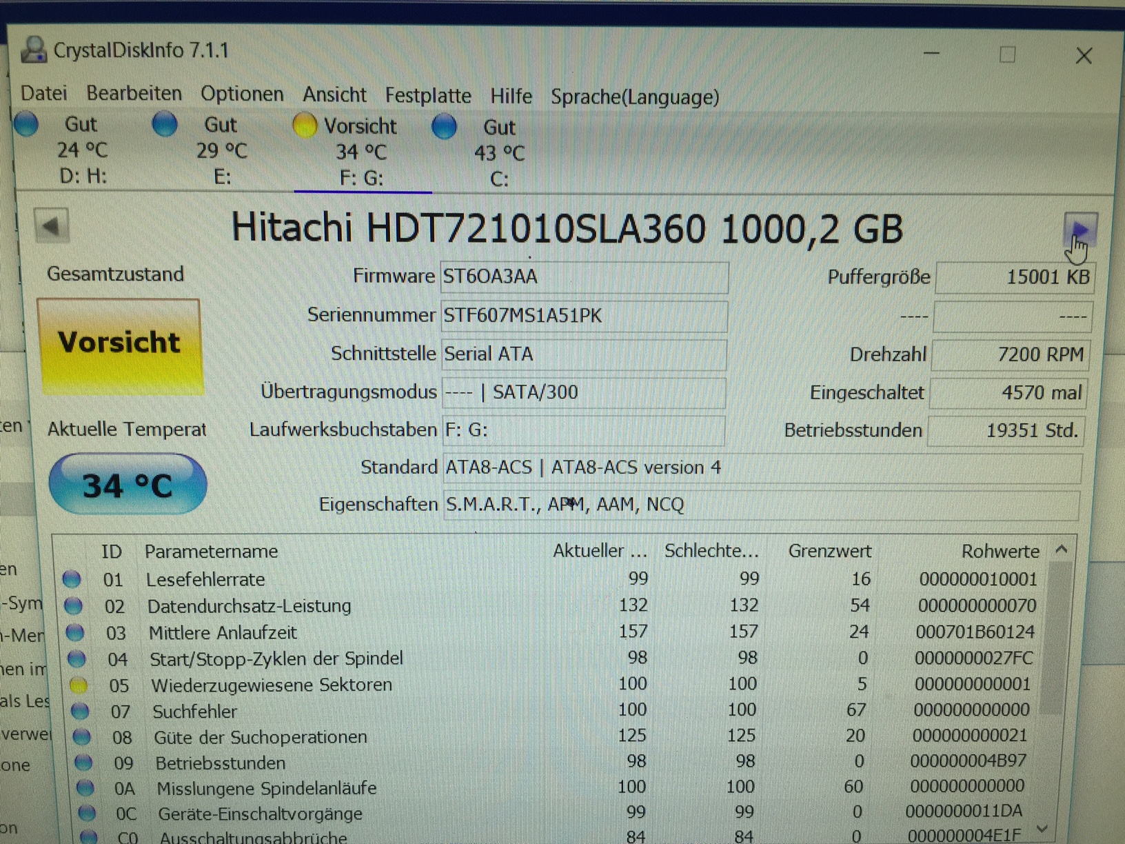Click raw value 000000004B97
The height and width of the screenshot is (844, 1125).
coord(968,761)
